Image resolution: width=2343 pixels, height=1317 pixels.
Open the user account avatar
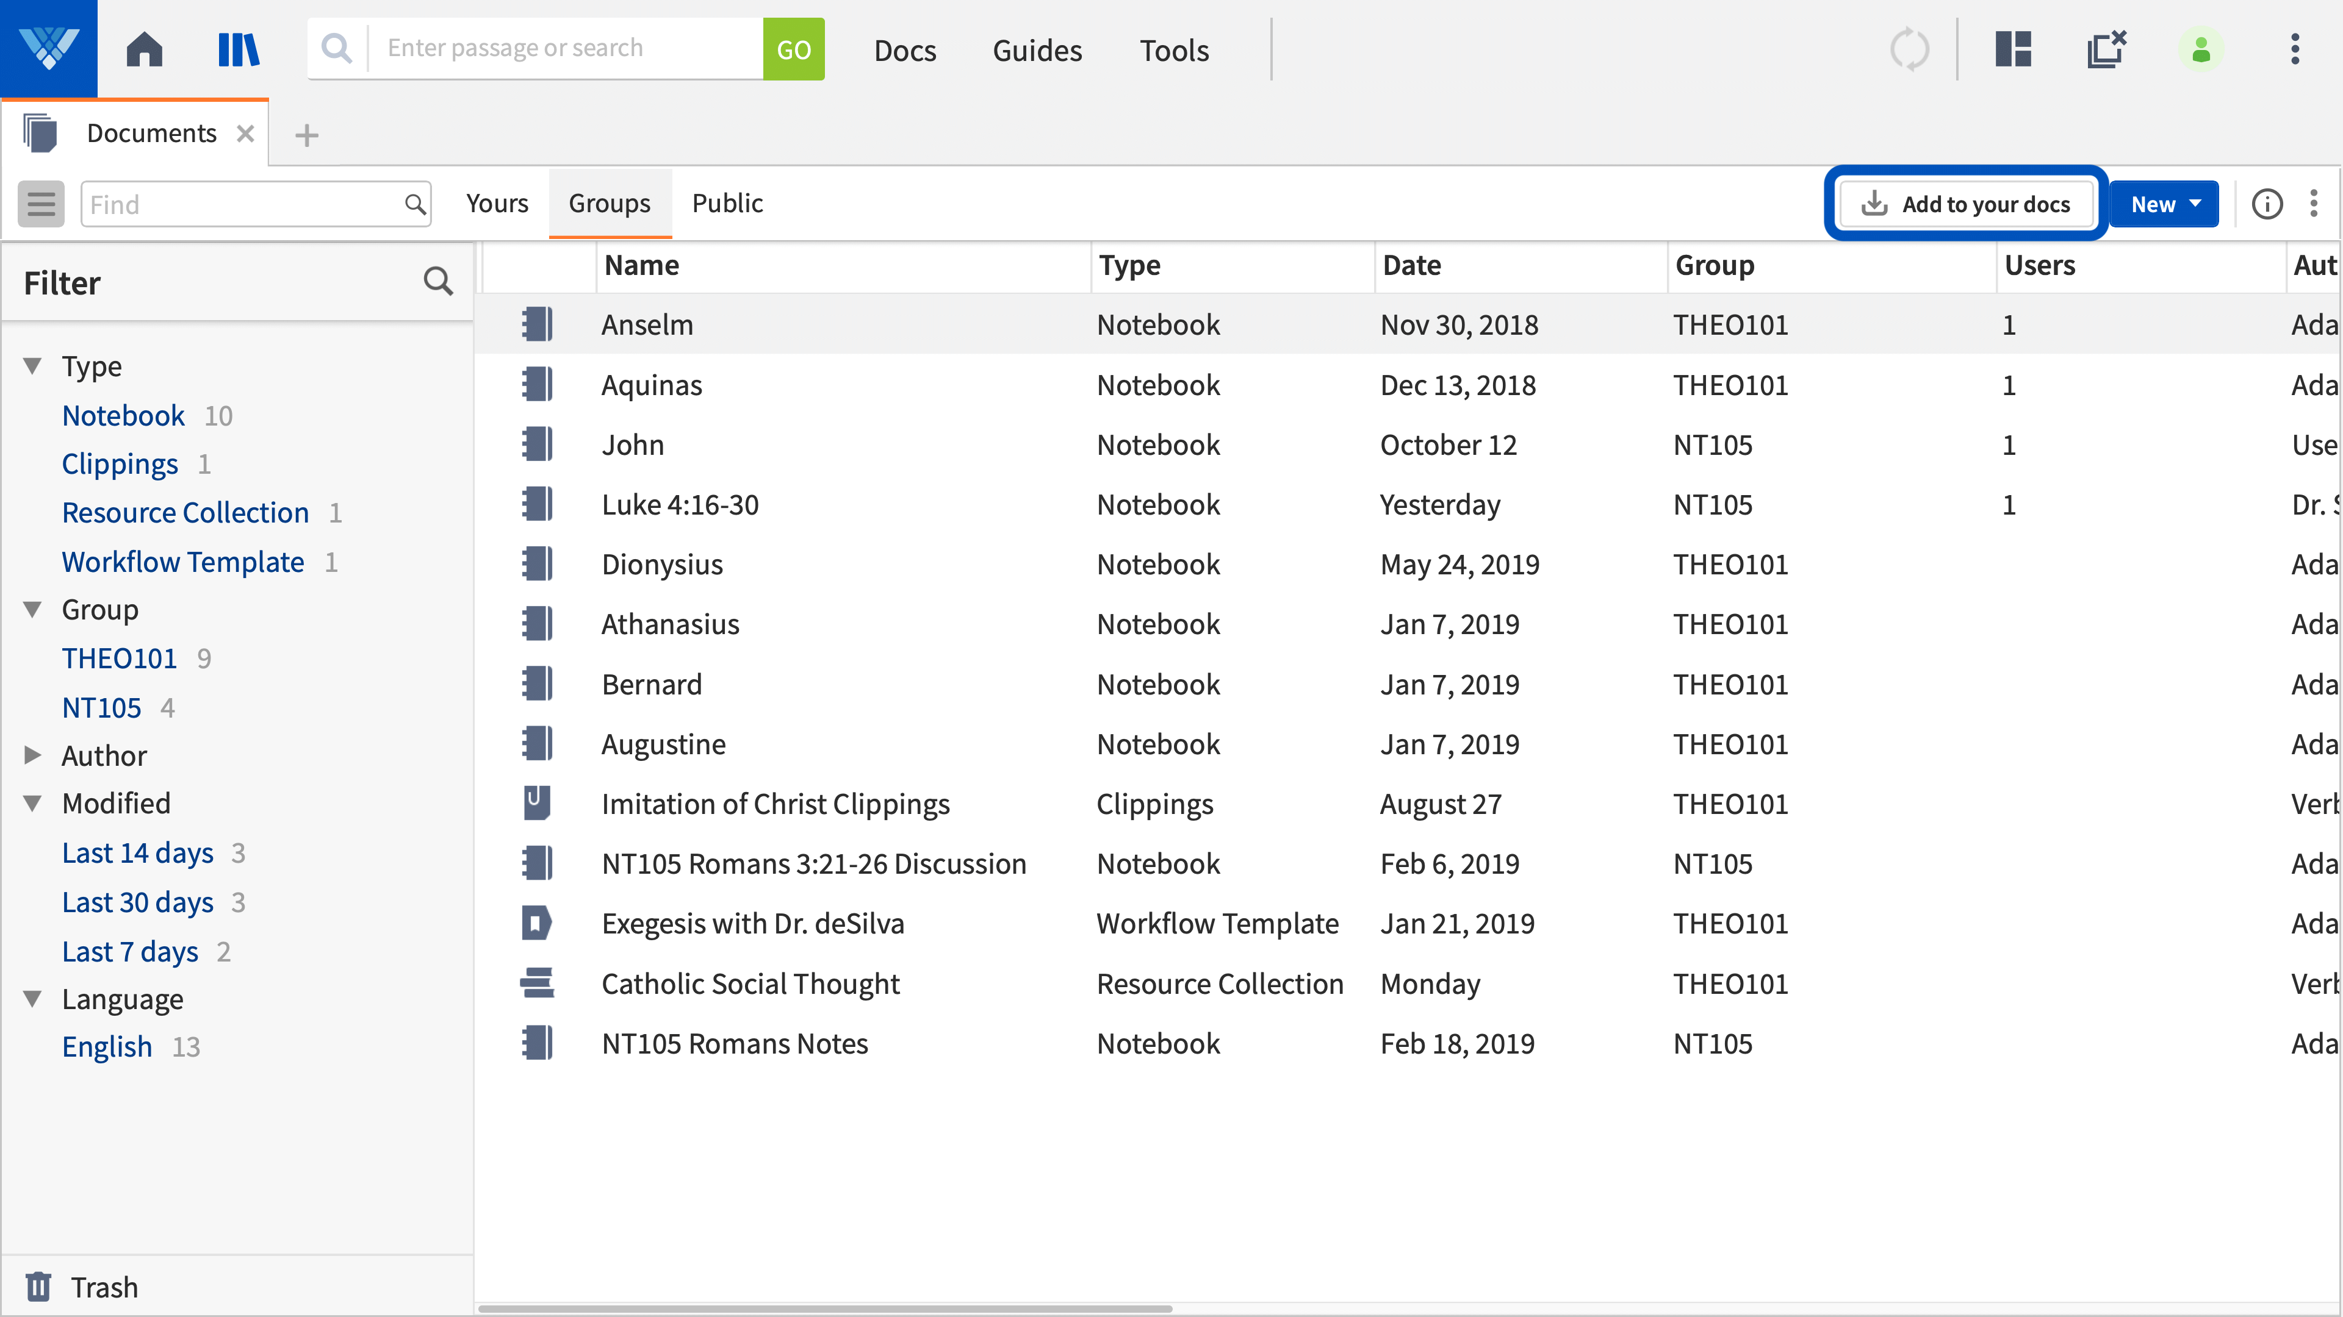coord(2200,49)
